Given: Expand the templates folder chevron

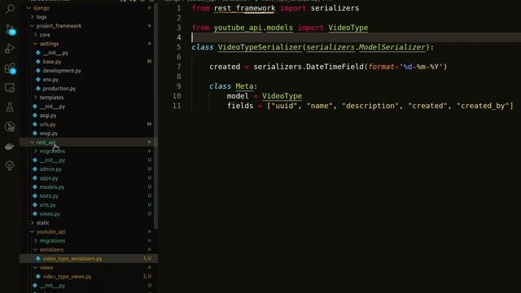Looking at the screenshot, I should 36,98.
